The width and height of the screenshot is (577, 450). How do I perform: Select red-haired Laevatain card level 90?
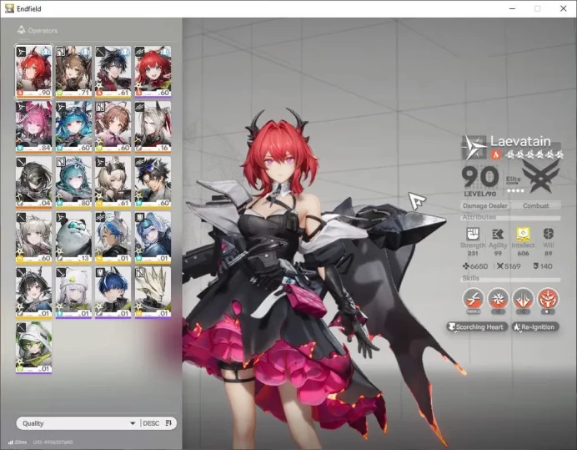tap(33, 72)
